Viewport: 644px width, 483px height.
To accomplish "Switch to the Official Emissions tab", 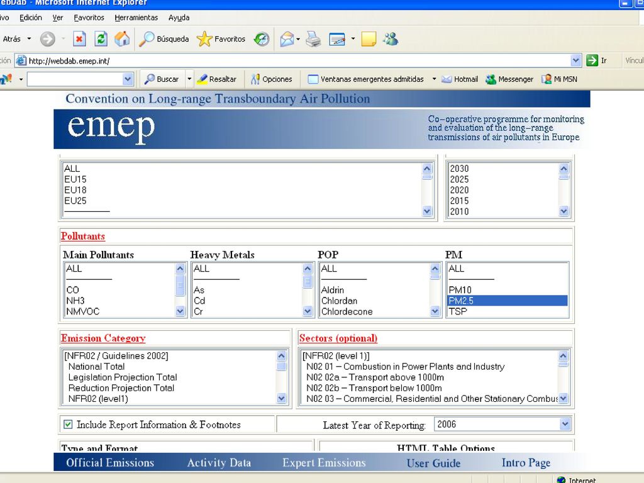I will coord(110,463).
